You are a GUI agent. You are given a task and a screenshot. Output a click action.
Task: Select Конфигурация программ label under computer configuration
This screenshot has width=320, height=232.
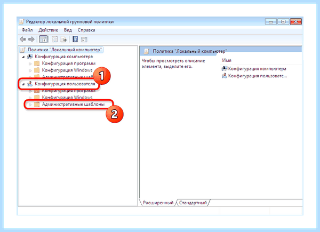69,63
